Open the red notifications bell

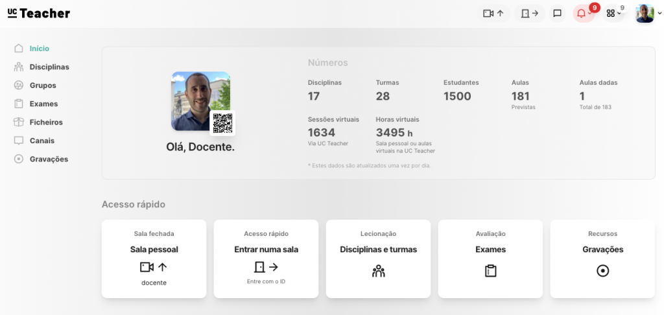pos(584,14)
